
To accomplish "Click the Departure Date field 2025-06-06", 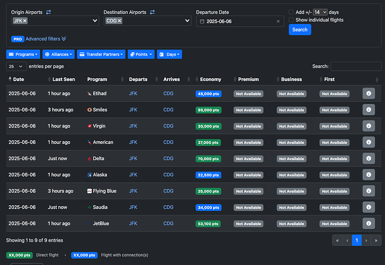I will point(240,21).
